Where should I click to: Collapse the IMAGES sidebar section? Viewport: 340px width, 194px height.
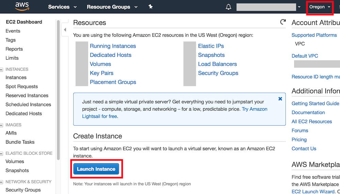pos(2,125)
